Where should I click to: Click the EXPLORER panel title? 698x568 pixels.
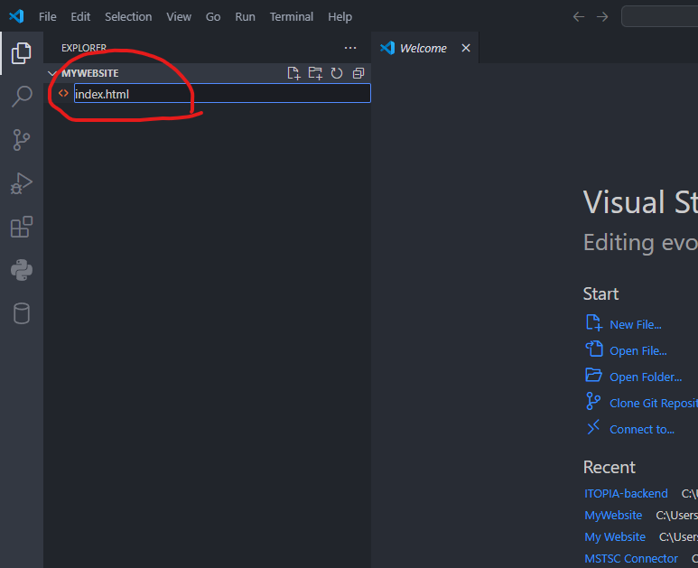pyautogui.click(x=84, y=48)
